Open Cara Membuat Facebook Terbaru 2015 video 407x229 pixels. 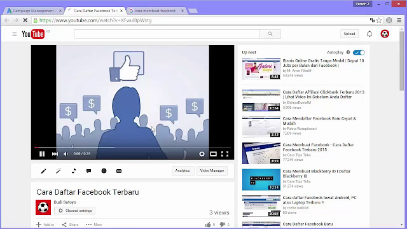pos(318,147)
